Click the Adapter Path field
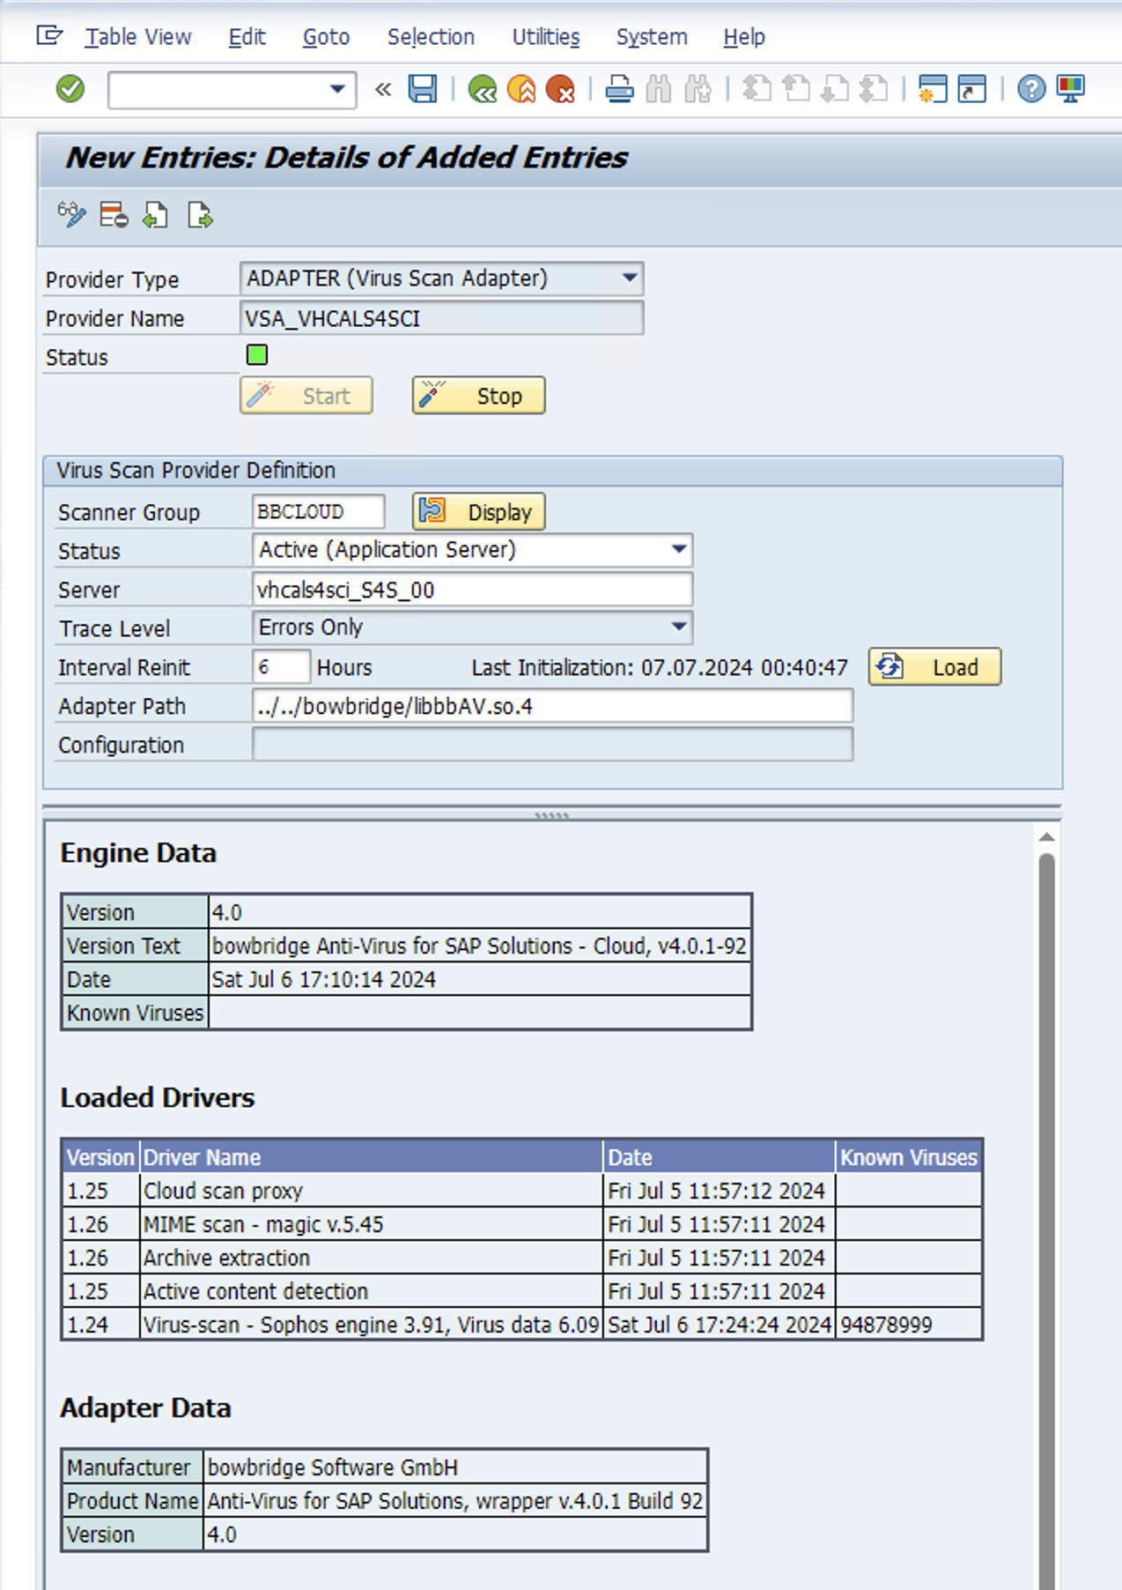This screenshot has height=1590, width=1122. click(x=553, y=706)
